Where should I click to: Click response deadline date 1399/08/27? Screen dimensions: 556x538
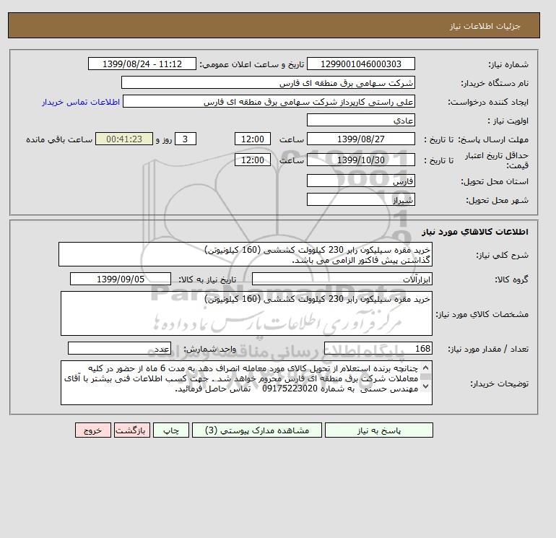click(x=360, y=139)
